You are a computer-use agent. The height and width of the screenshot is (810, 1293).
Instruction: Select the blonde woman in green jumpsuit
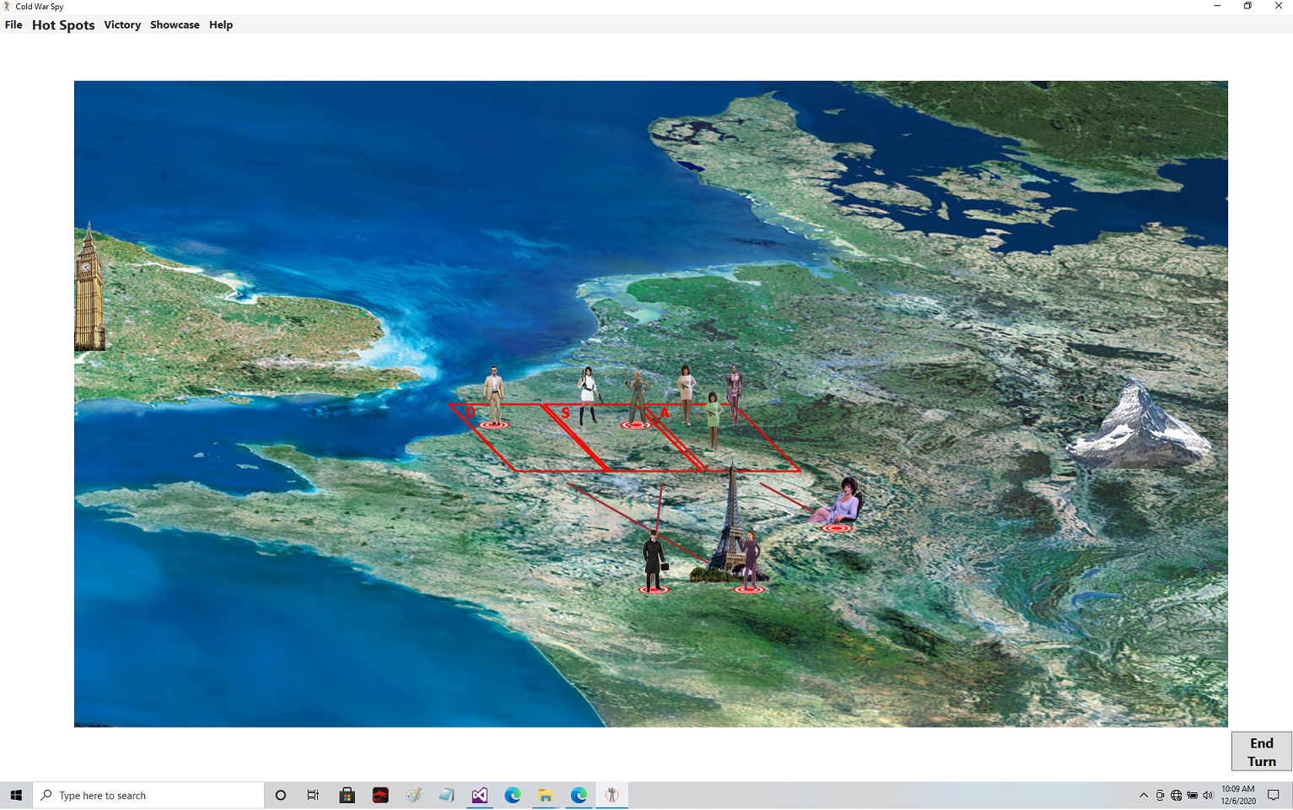(x=637, y=397)
